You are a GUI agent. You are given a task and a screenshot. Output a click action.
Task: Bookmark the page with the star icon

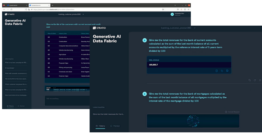[163, 9]
